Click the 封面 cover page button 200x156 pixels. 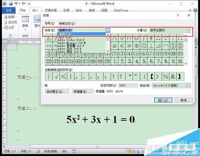10,17
